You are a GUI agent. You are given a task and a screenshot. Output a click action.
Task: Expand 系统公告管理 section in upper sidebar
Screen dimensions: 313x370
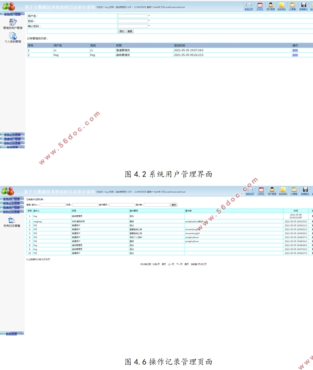[x=12, y=135]
